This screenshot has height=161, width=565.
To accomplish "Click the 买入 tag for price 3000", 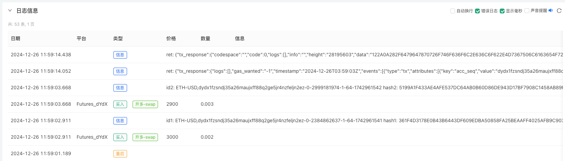I will (120, 137).
